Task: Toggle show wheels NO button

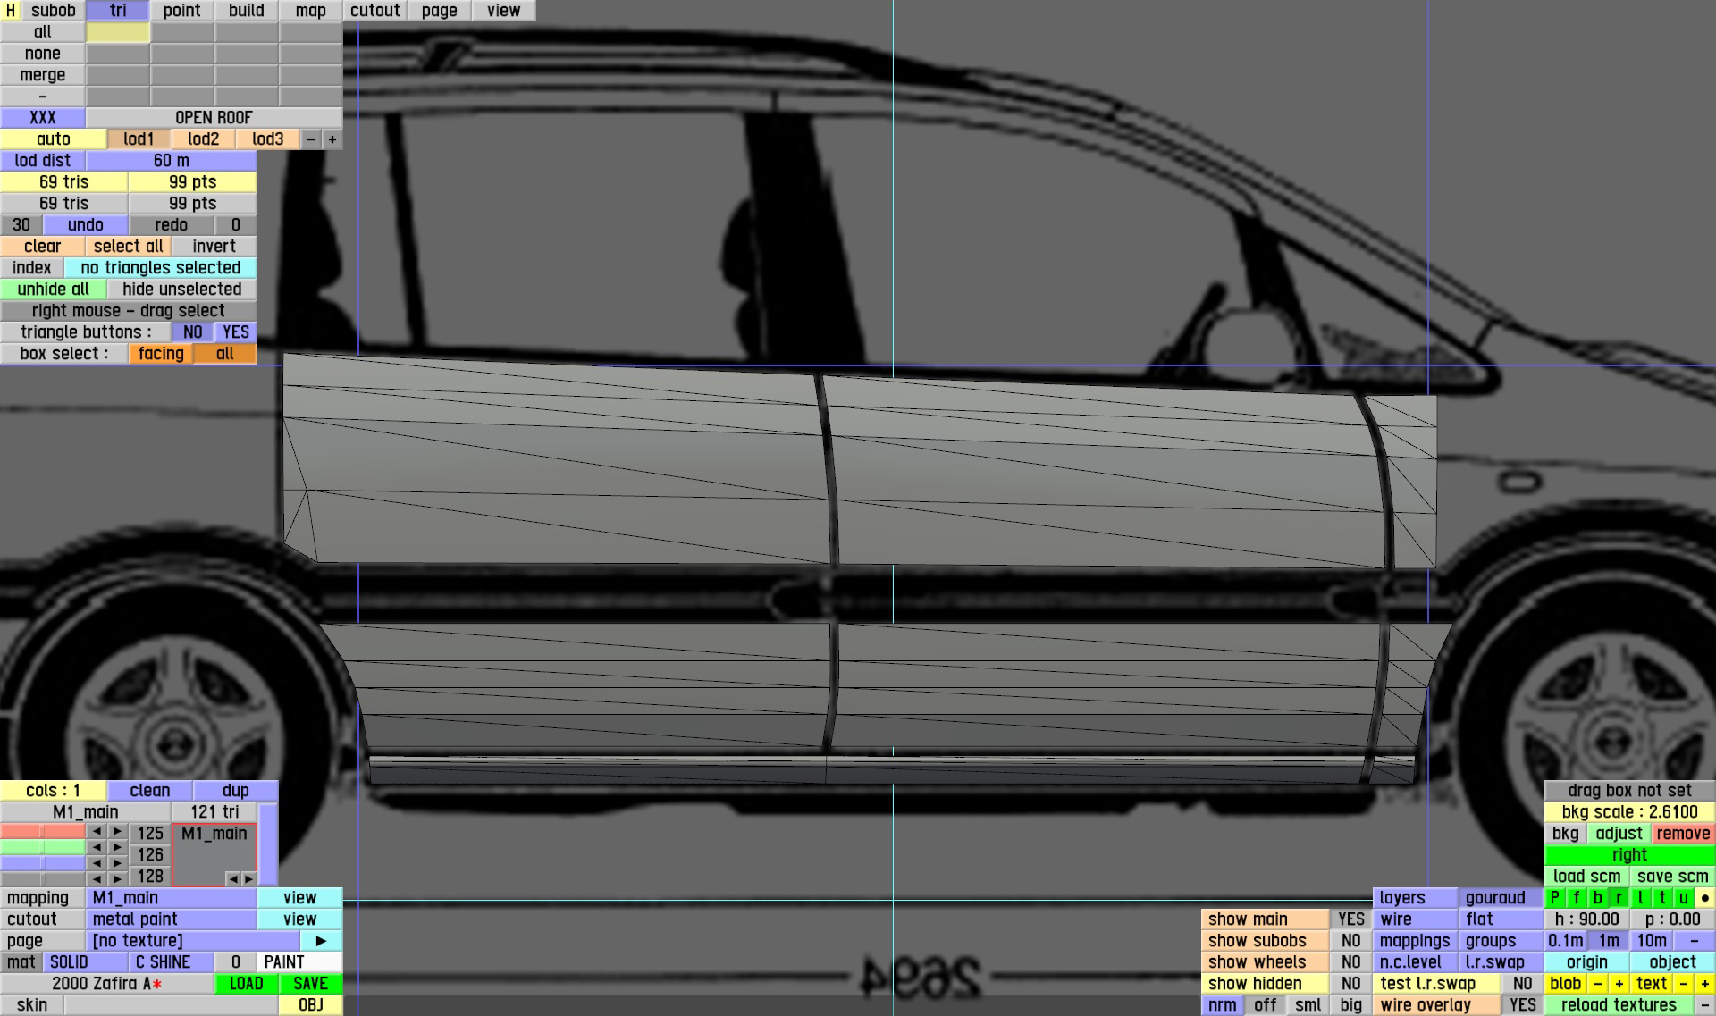Action: click(x=1350, y=962)
